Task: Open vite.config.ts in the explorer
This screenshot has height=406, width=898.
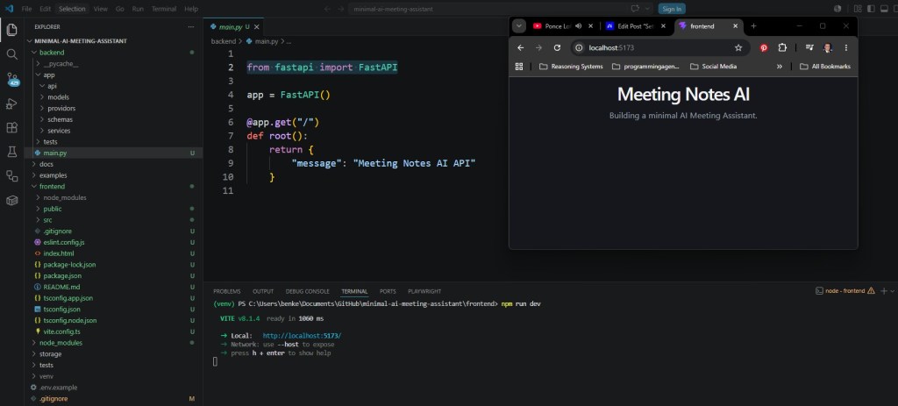Action: 62,331
